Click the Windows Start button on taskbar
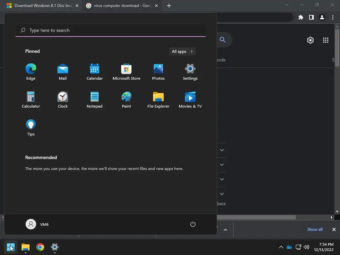The width and height of the screenshot is (340, 255). pyautogui.click(x=11, y=247)
